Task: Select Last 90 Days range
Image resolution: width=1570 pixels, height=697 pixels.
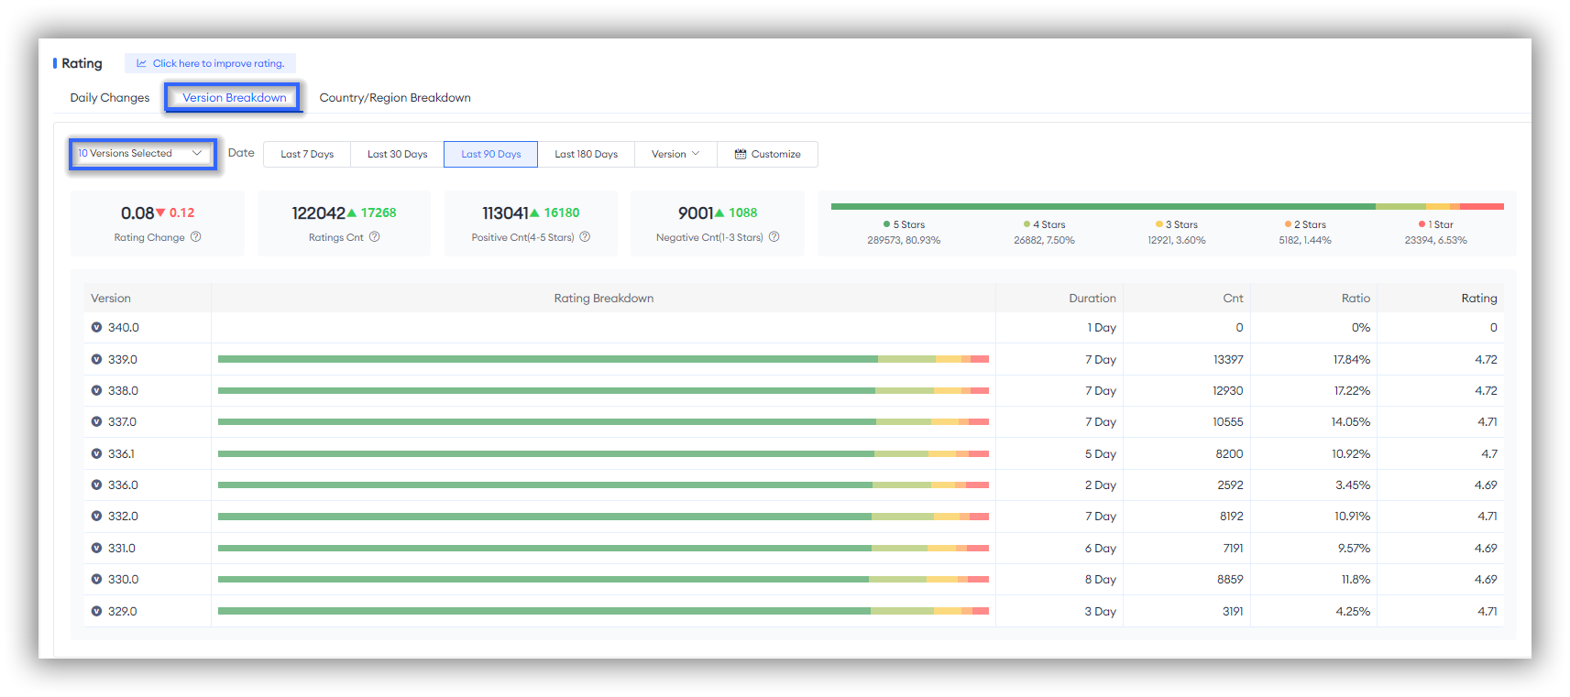Action: click(491, 154)
